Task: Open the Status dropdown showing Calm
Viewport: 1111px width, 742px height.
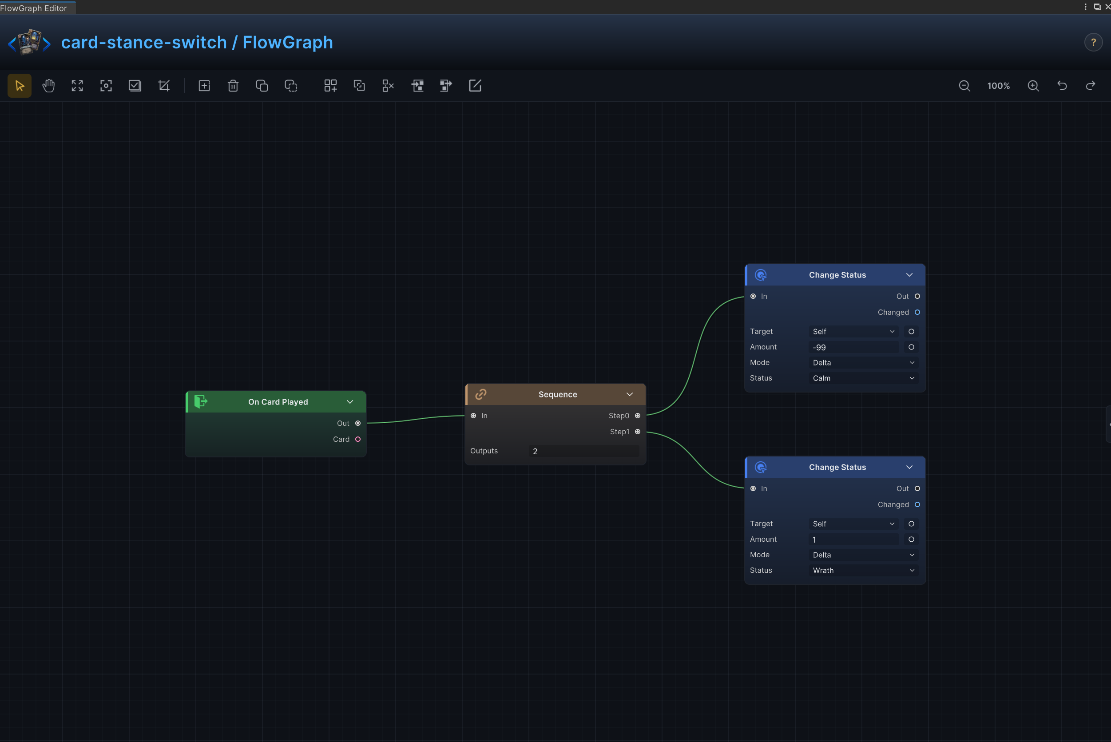Action: pyautogui.click(x=864, y=378)
